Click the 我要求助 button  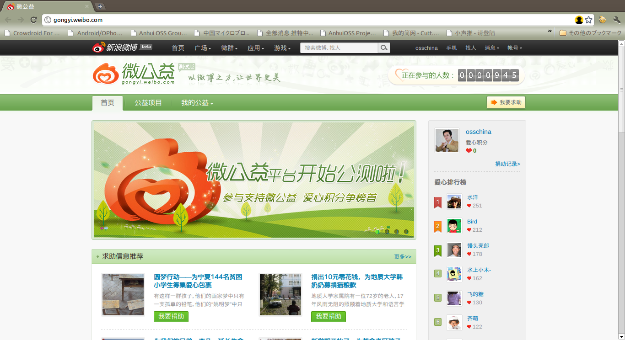(506, 102)
